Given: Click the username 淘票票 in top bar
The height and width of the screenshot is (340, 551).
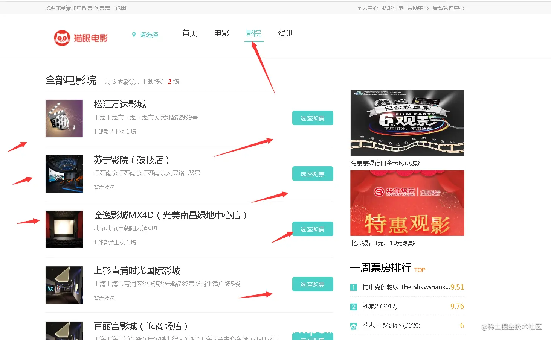Looking at the screenshot, I should tap(102, 8).
